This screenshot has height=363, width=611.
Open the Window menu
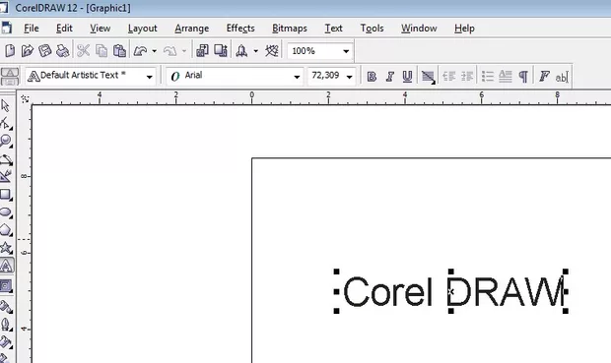[x=419, y=29]
